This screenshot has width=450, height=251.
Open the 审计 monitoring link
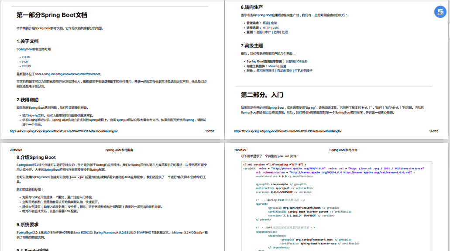point(268,32)
